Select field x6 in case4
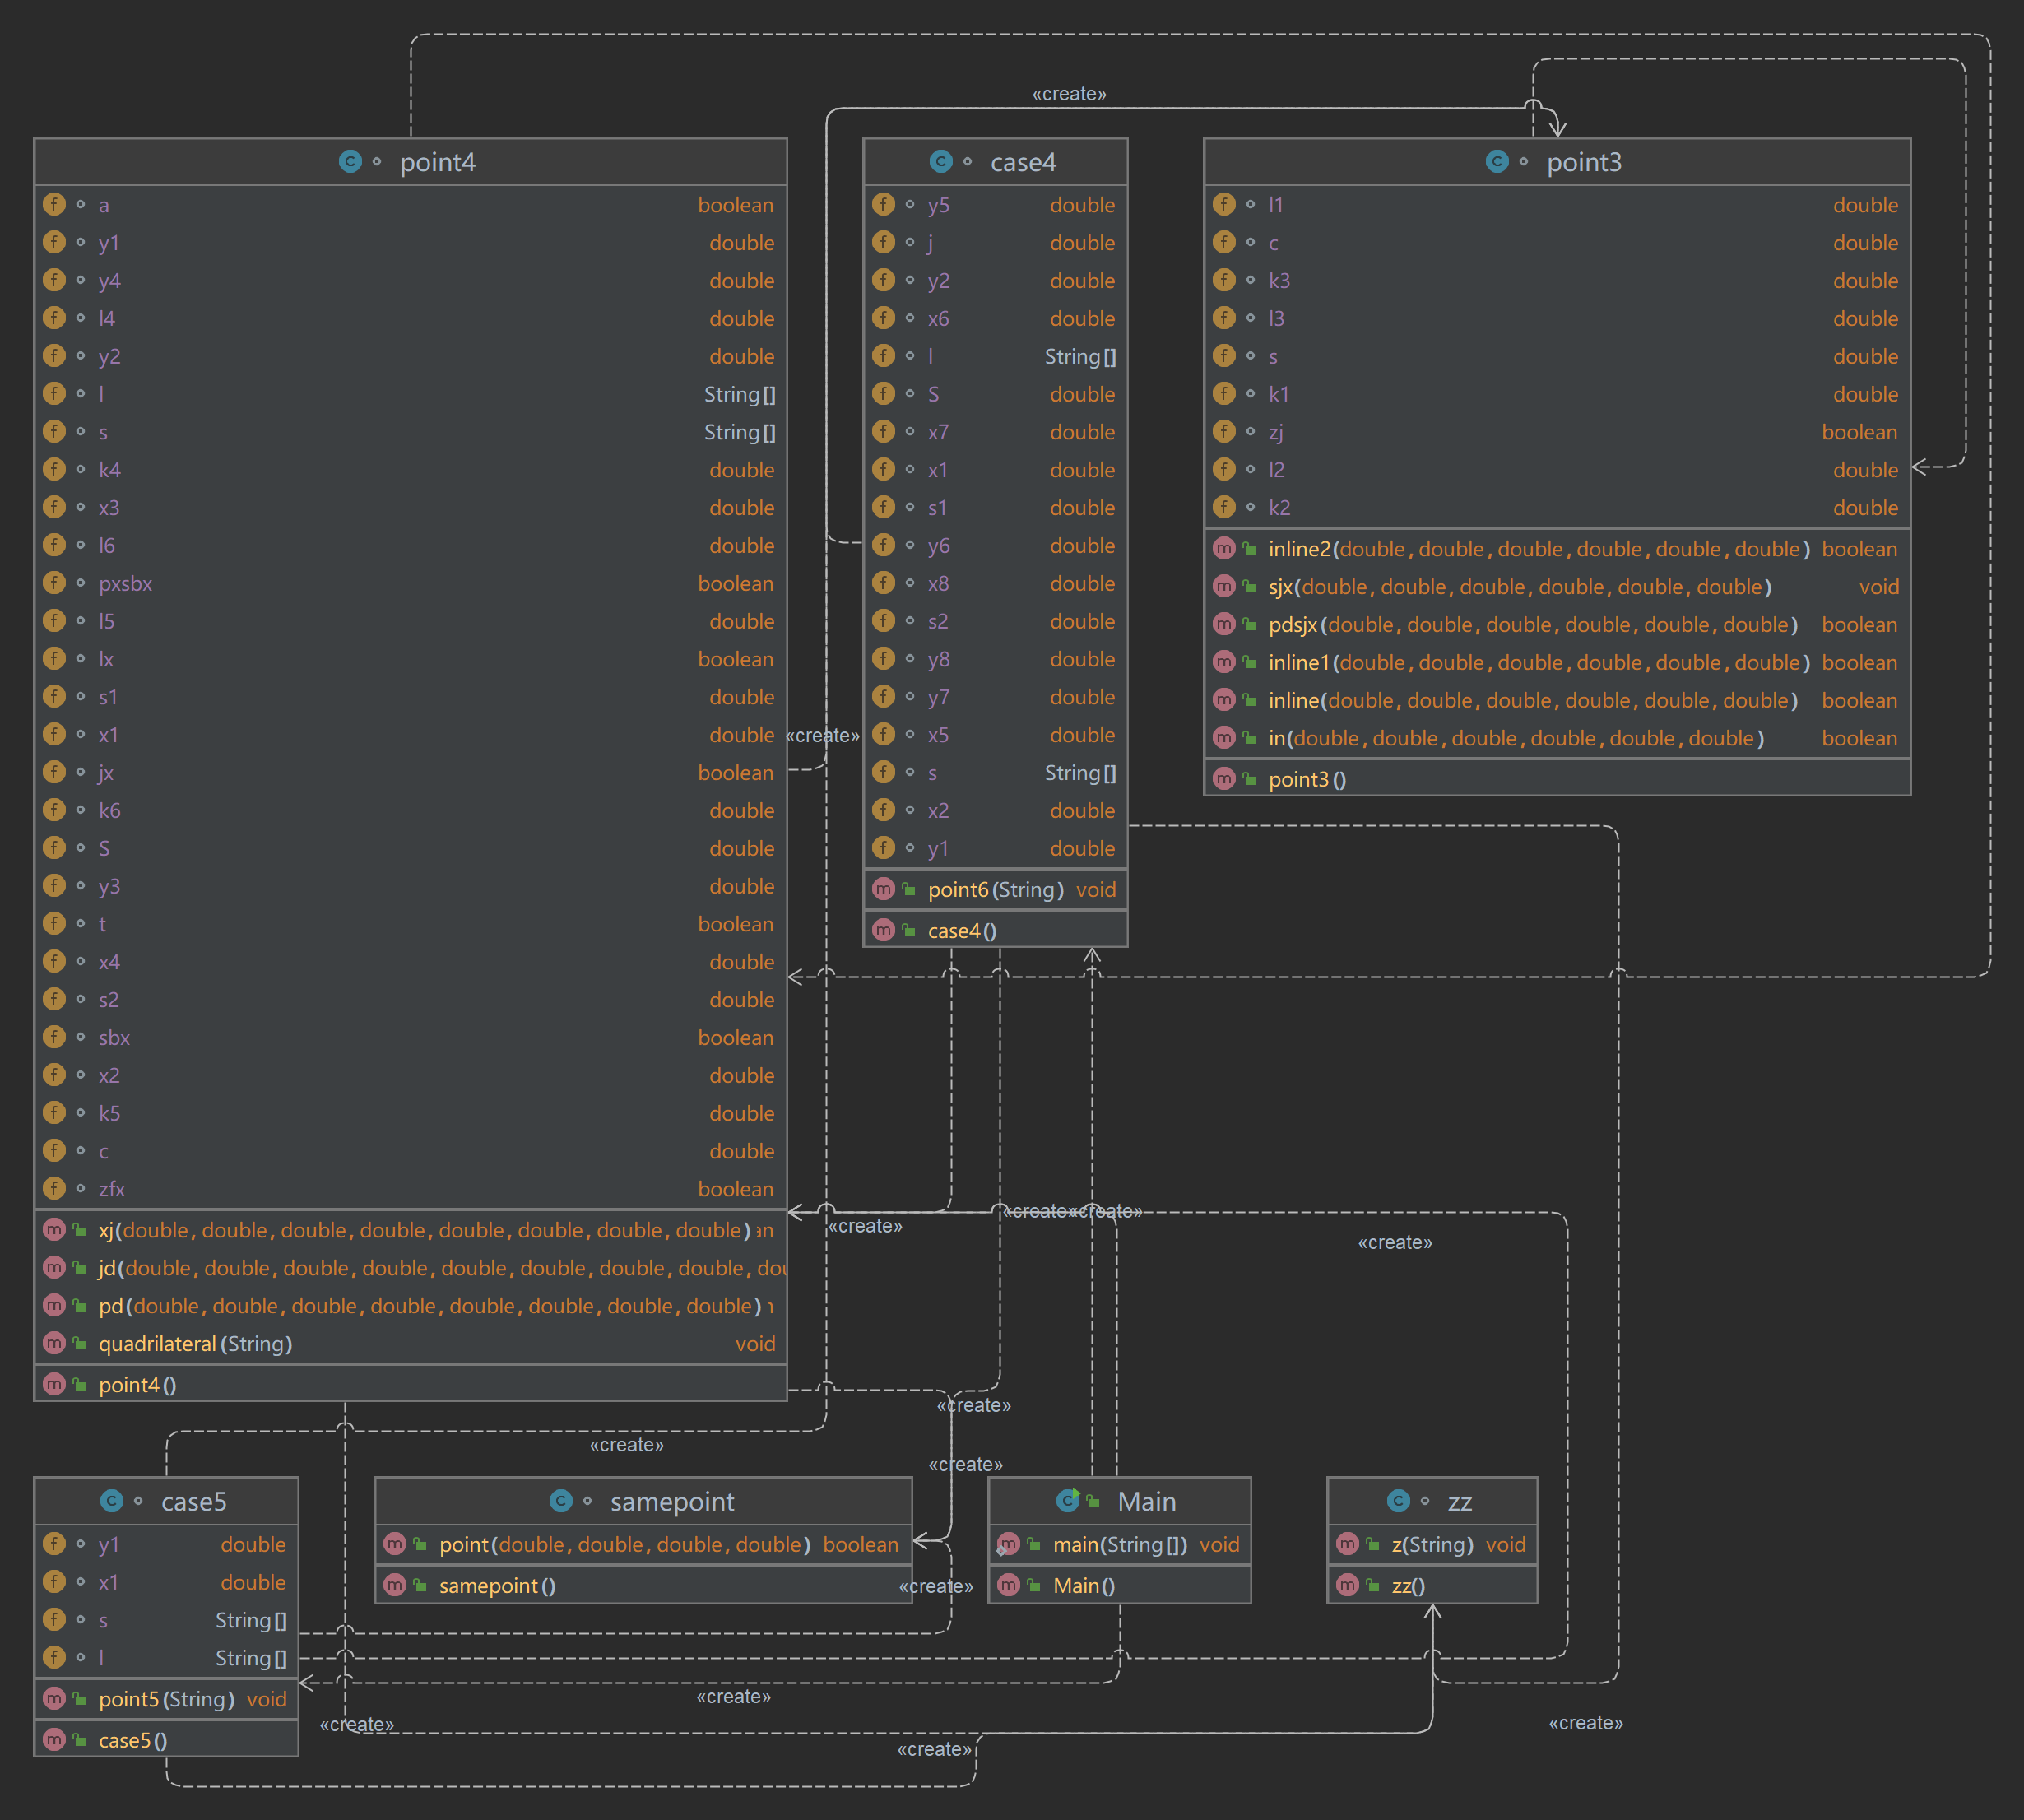This screenshot has height=1820, width=2024. (995, 318)
